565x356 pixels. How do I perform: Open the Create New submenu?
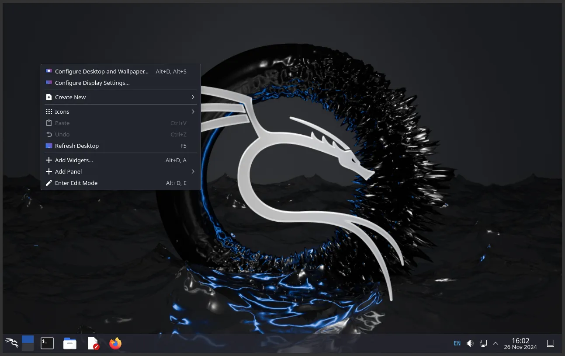[121, 97]
